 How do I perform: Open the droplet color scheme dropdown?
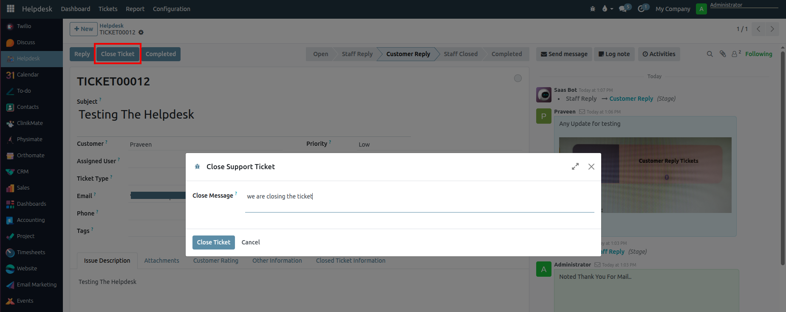(x=607, y=9)
